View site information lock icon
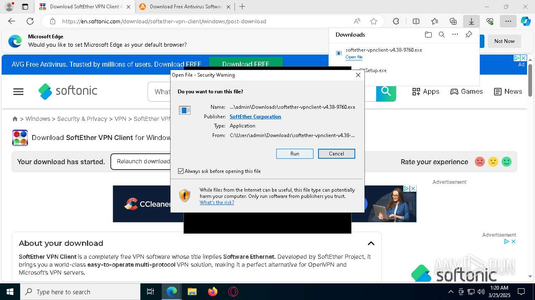Image resolution: width=535 pixels, height=300 pixels. click(x=53, y=21)
